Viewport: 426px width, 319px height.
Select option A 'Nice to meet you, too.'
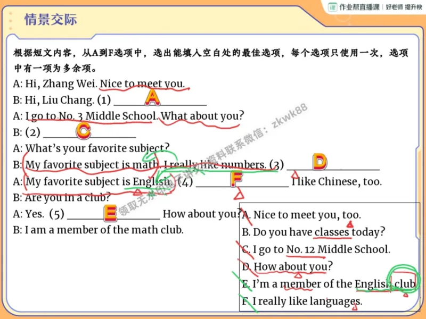point(301,215)
